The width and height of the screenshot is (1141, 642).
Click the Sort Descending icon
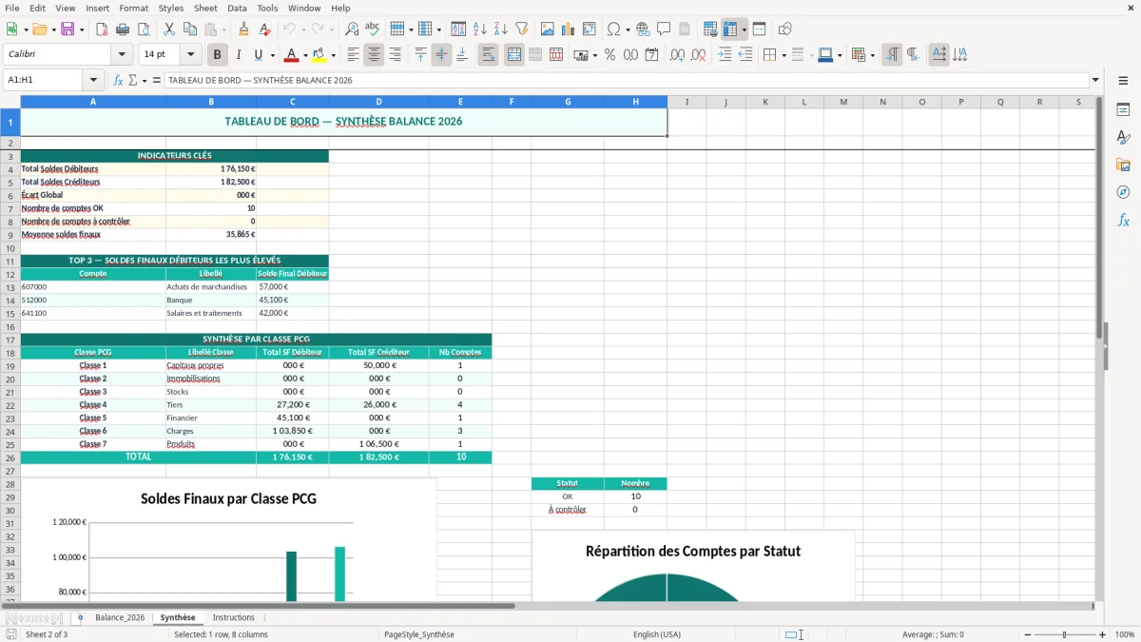click(500, 29)
